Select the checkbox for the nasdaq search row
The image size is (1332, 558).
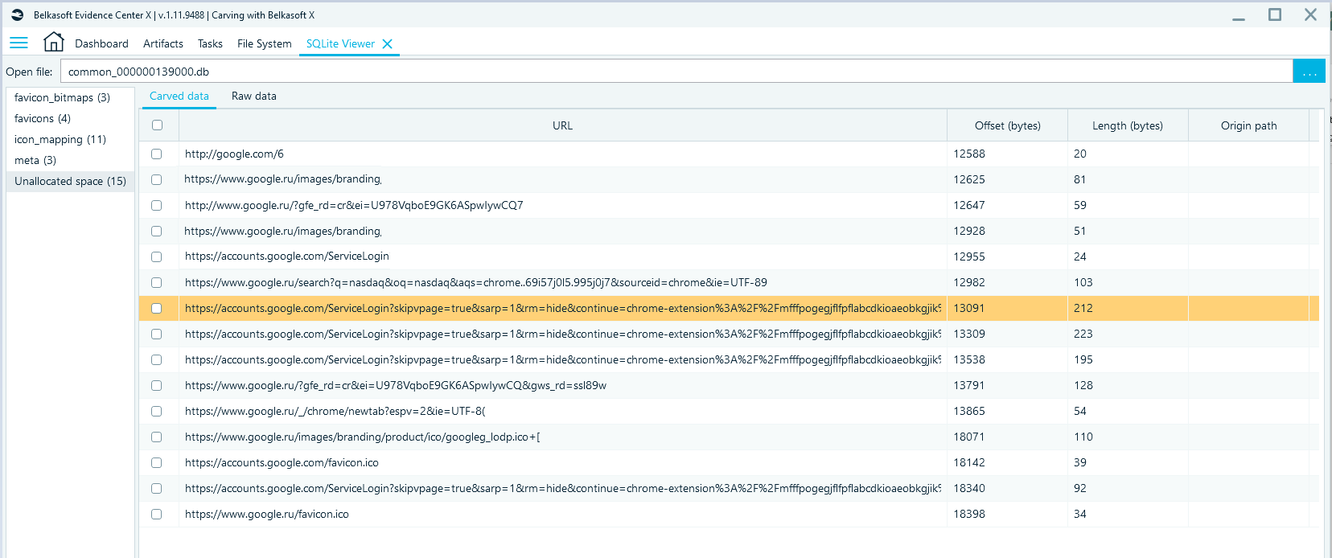click(x=157, y=283)
